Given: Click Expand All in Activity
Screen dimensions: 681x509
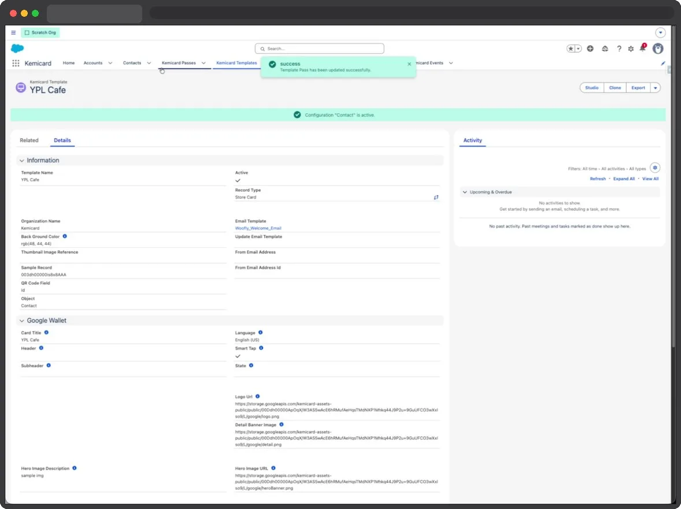Looking at the screenshot, I should pos(624,179).
